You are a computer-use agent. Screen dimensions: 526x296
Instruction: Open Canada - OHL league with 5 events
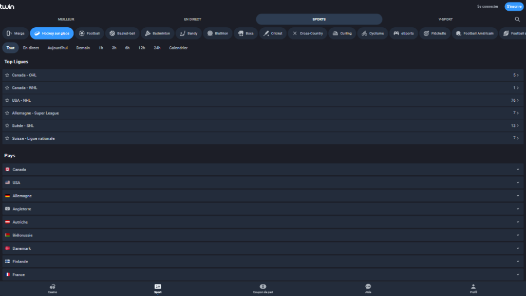coord(263,75)
